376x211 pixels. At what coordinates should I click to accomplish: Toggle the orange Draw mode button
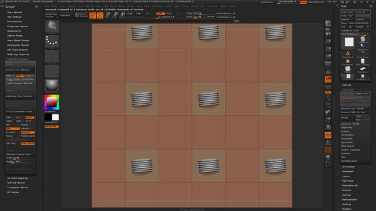(100, 15)
